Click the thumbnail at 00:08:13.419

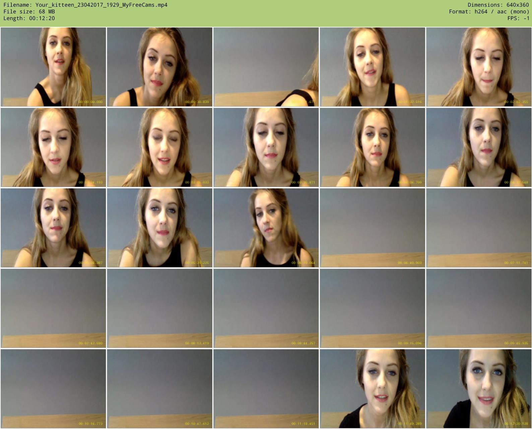159,308
